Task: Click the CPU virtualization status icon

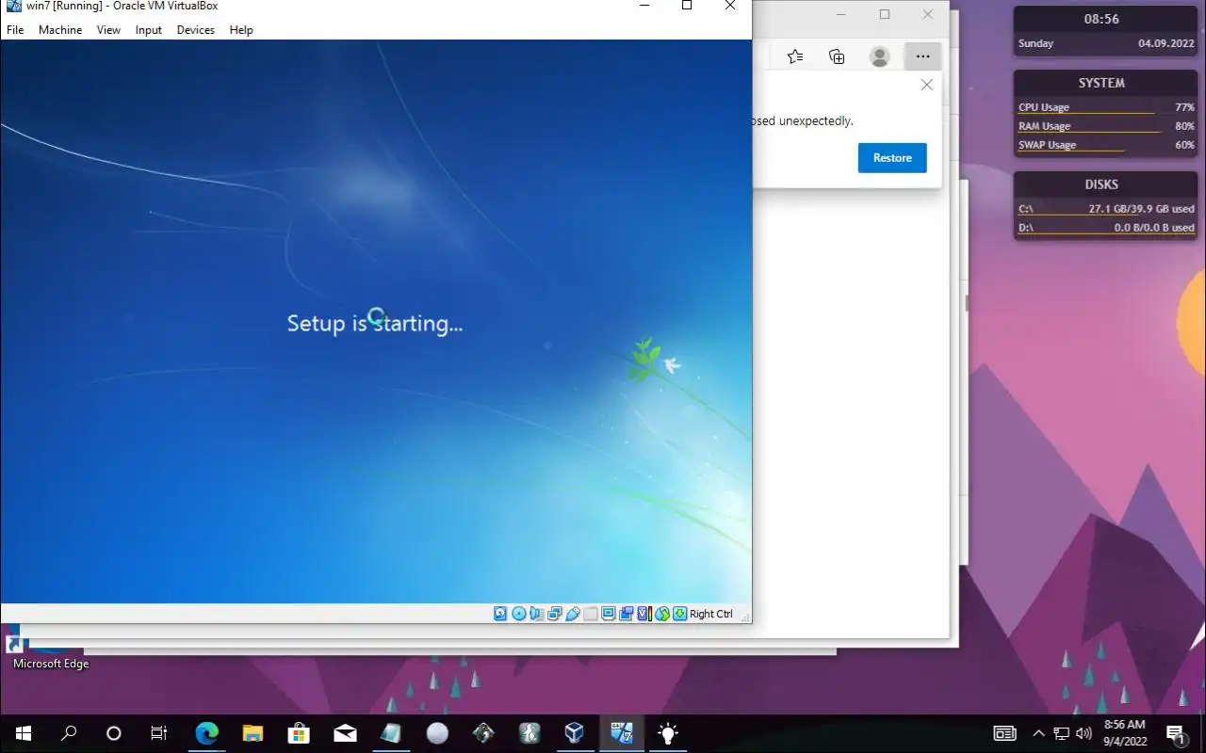Action: (644, 614)
